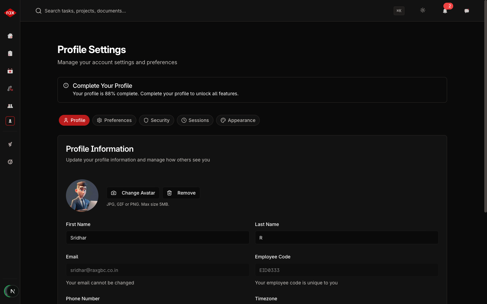Open notifications bell with 2 badge
Screen dimensions: 487x304
(445, 11)
